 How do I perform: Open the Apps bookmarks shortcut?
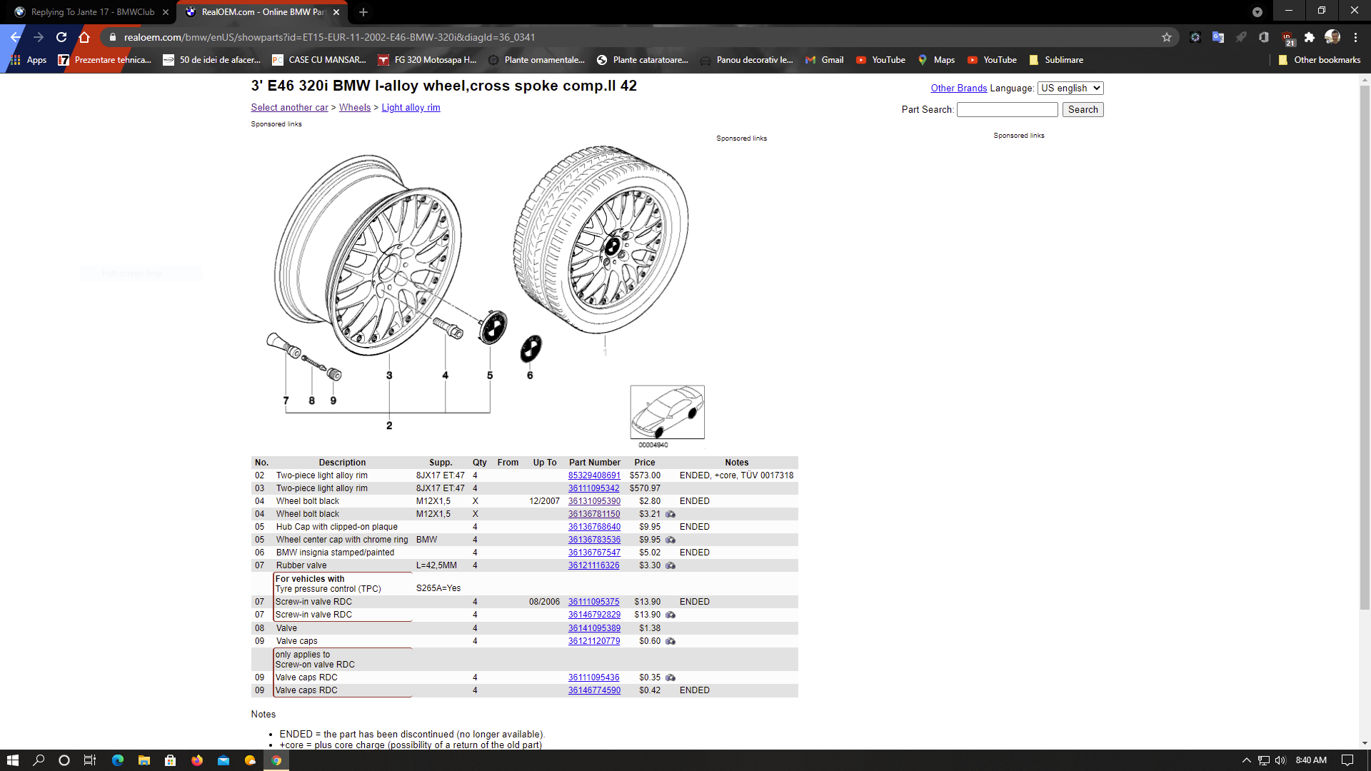[x=29, y=60]
